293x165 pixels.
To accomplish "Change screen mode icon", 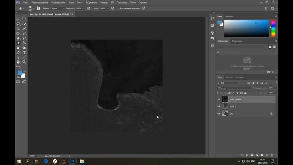I will 24,82.
